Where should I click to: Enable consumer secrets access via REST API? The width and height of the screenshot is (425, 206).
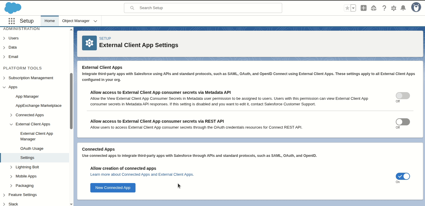[403, 122]
